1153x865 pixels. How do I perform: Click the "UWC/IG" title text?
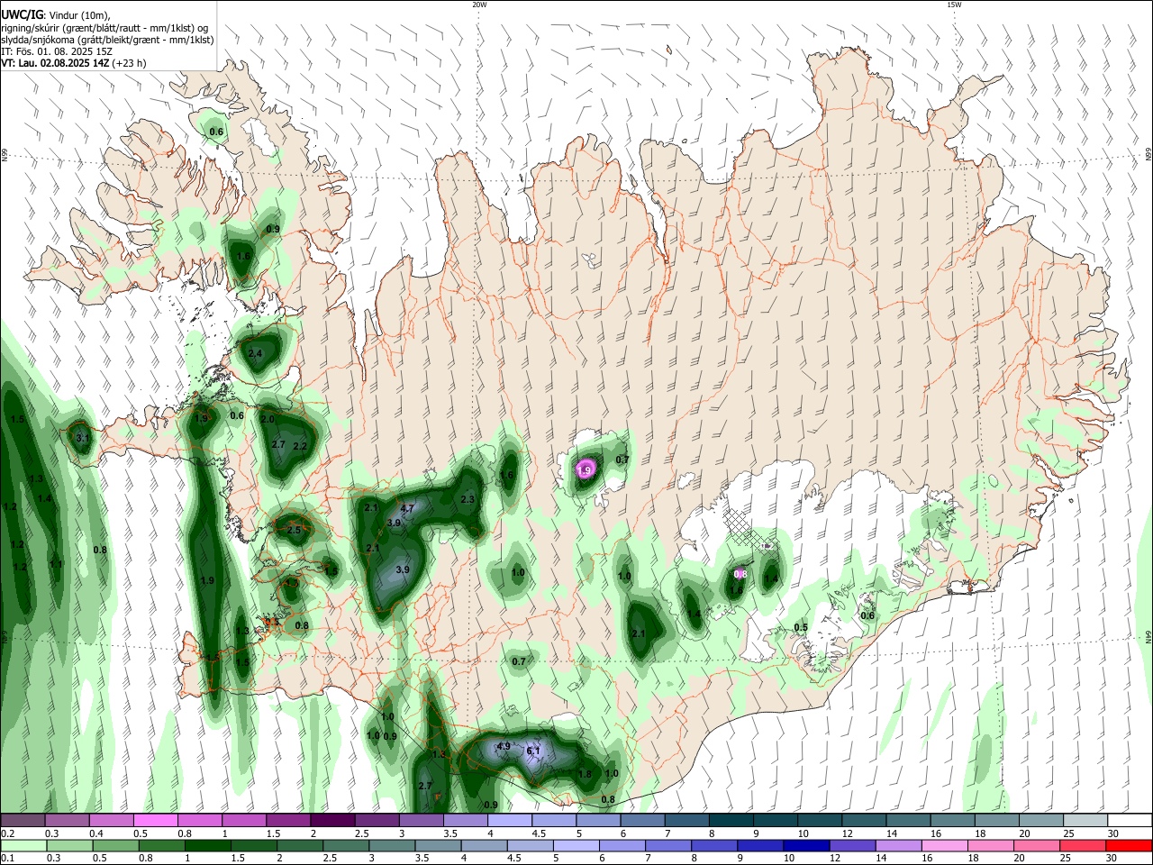pos(22,14)
